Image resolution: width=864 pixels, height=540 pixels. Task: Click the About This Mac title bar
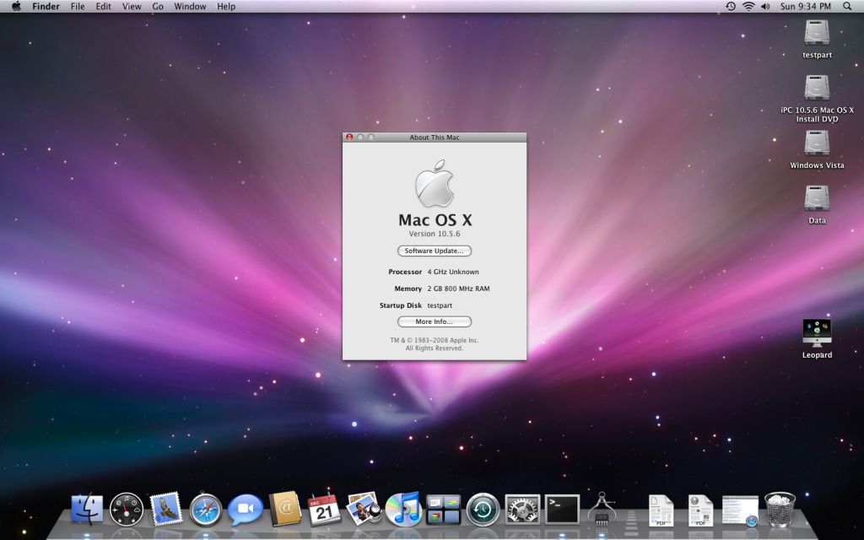click(x=435, y=138)
